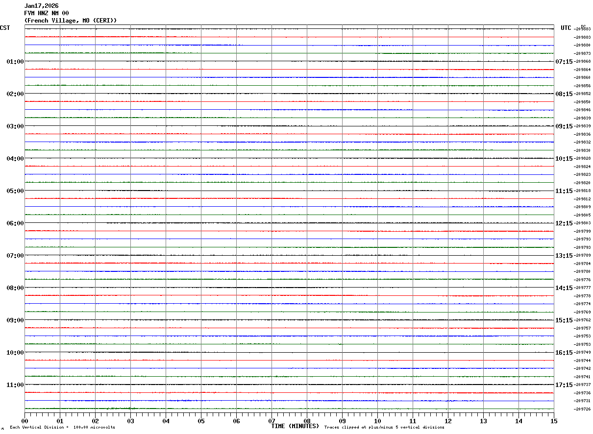Click the 'UTC' timezone label
The width and height of the screenshot is (593, 434).
tap(566, 28)
